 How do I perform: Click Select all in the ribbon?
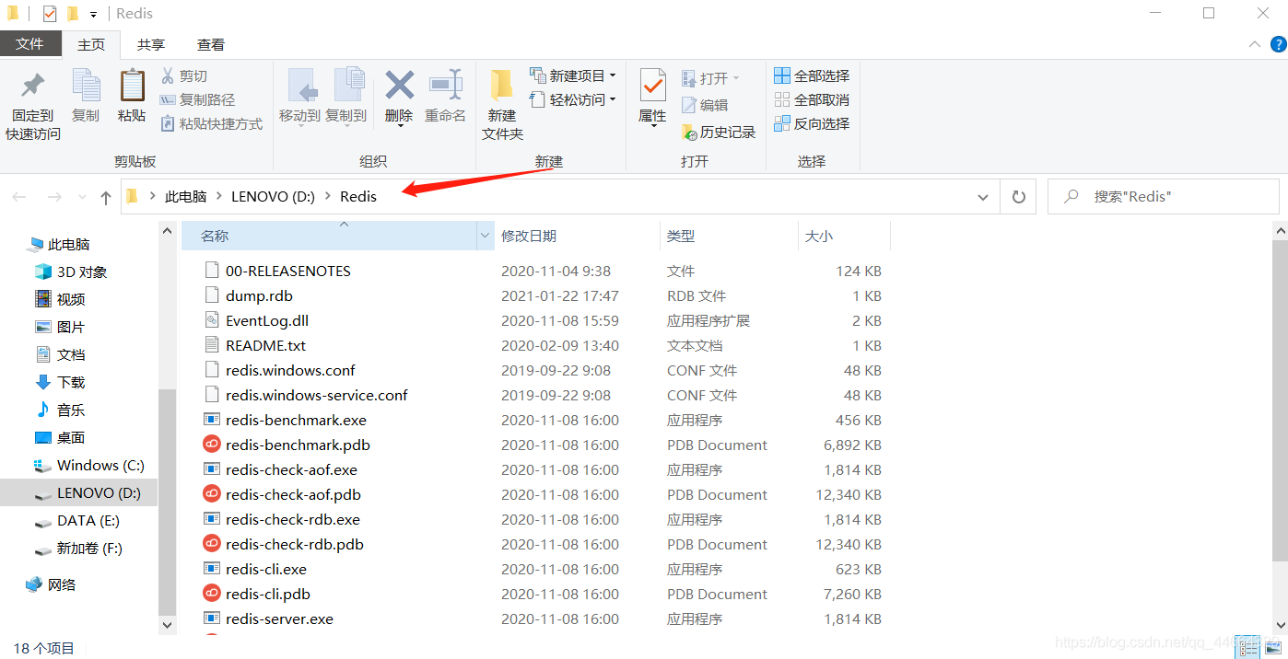coord(812,75)
